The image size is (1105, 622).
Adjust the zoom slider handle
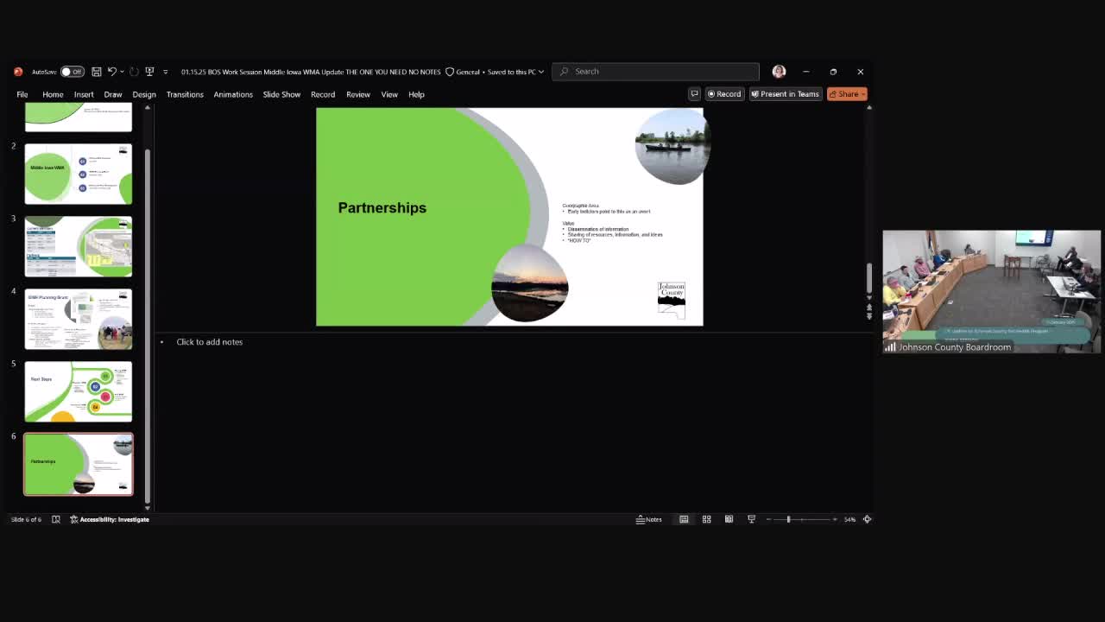(x=788, y=519)
